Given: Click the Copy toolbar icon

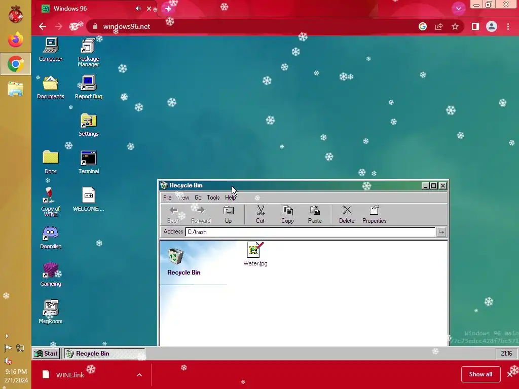Looking at the screenshot, I should point(287,214).
